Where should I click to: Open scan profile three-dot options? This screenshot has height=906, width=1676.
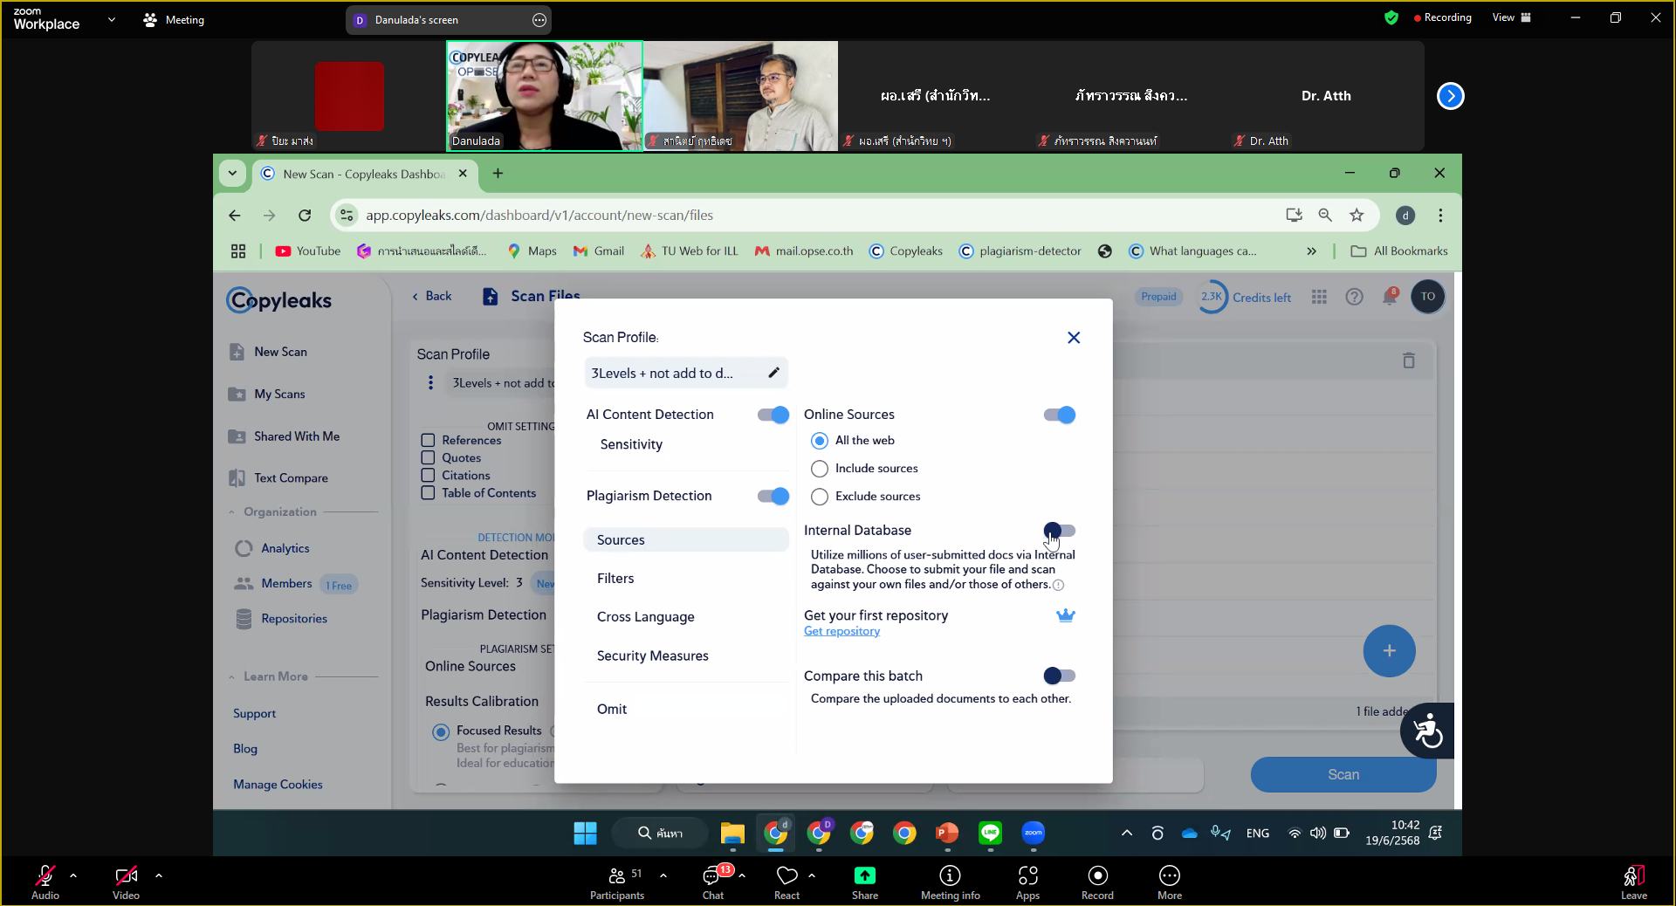tap(430, 383)
